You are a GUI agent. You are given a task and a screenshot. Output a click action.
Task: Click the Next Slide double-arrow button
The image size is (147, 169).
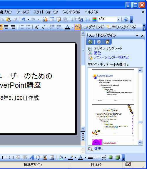pyautogui.click(x=83, y=139)
